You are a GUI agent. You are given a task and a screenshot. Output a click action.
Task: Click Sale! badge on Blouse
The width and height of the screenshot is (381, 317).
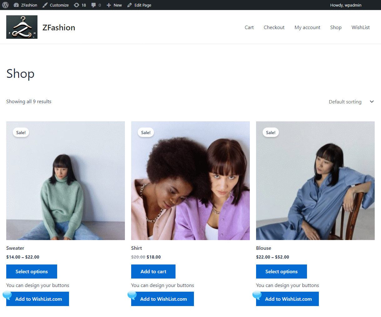(271, 133)
